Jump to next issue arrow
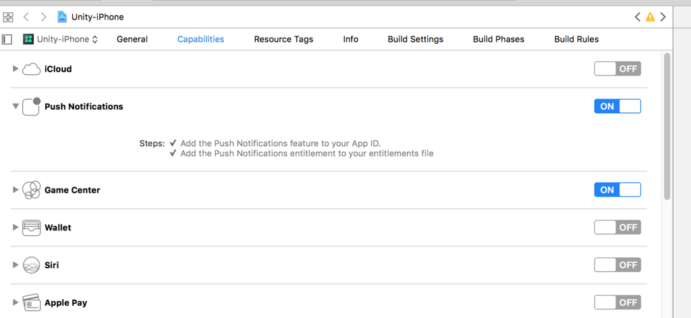The width and height of the screenshot is (691, 318). 663,17
